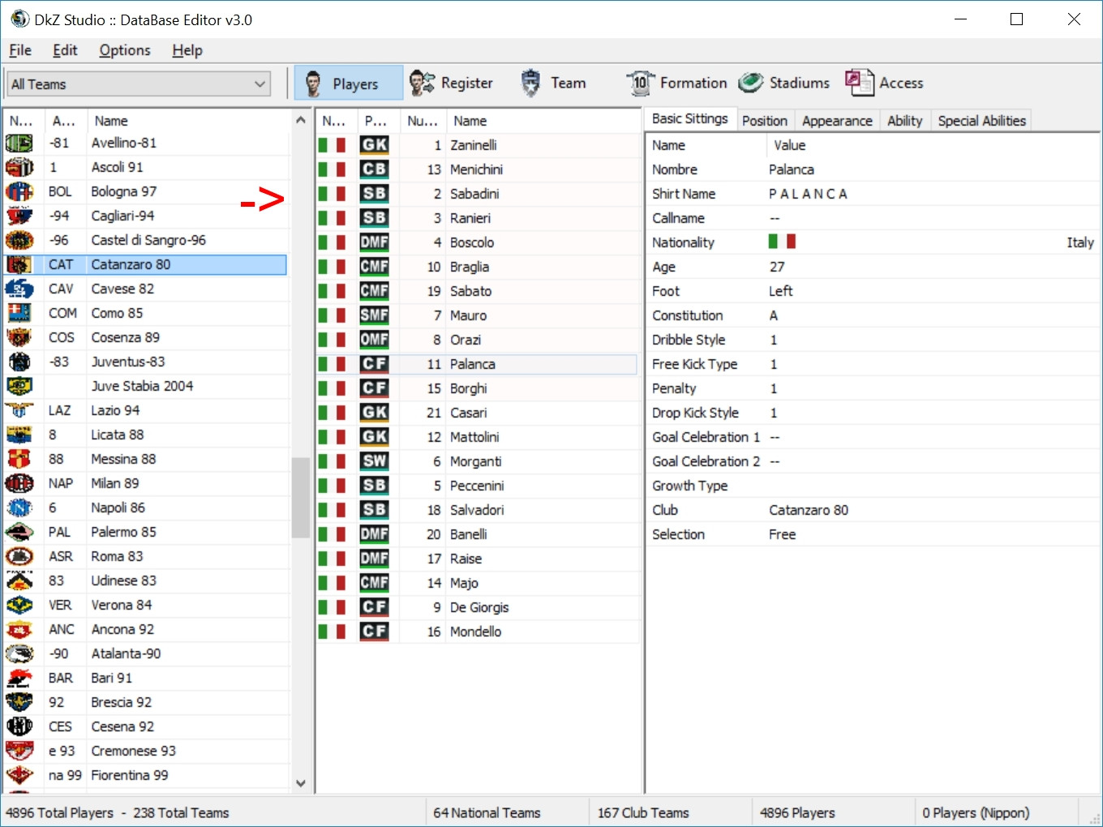Click the player list Name column header
The image size is (1103, 827).
543,121
